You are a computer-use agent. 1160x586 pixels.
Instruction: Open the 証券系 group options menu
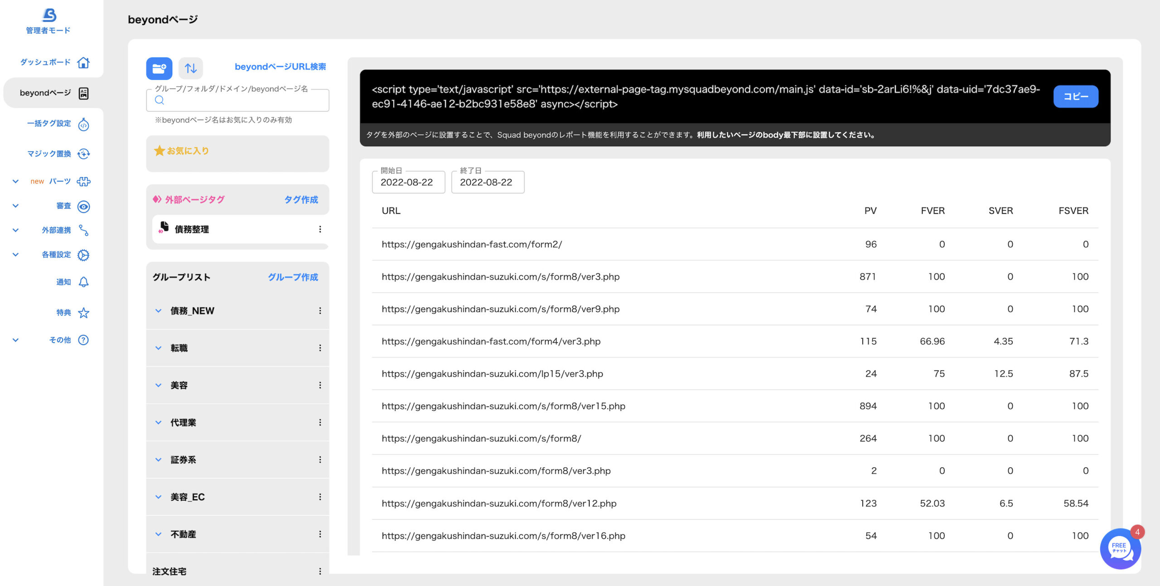coord(320,460)
